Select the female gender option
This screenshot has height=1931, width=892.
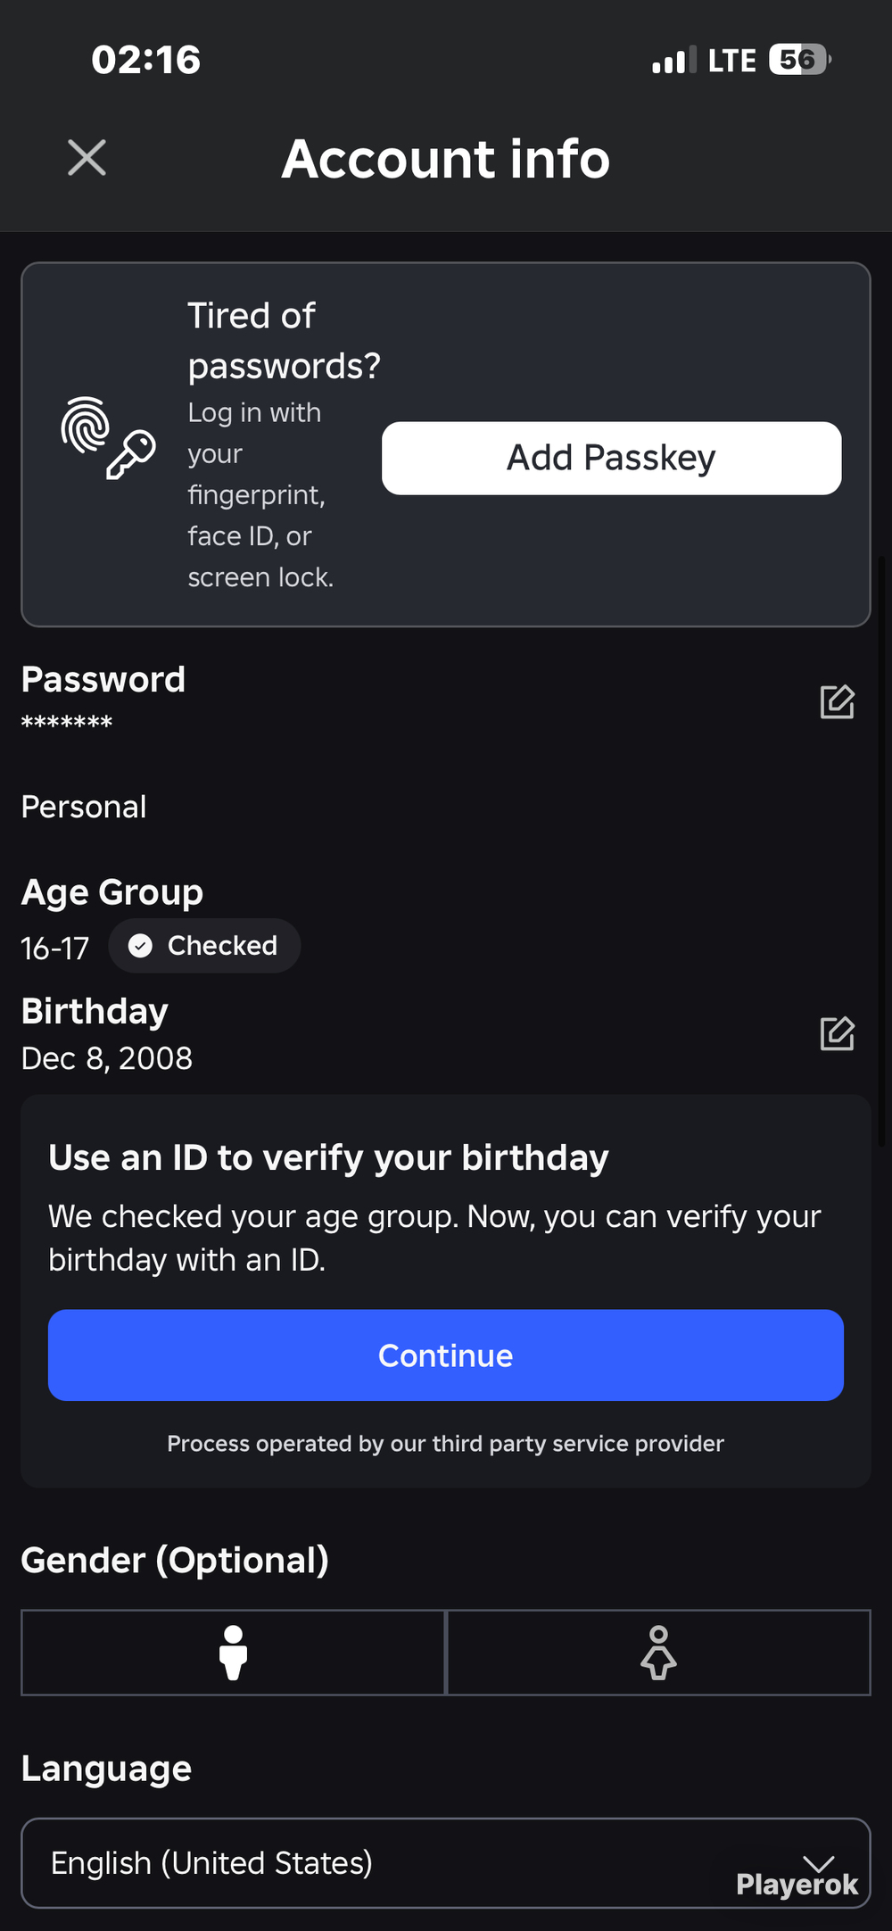click(658, 1653)
